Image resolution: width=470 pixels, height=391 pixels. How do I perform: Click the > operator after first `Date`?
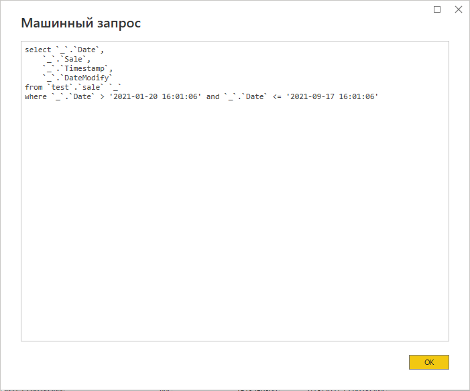pos(101,96)
